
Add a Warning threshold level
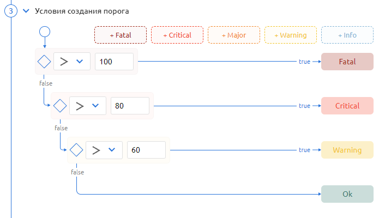pos(291,35)
